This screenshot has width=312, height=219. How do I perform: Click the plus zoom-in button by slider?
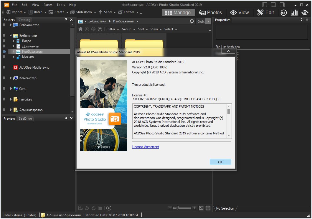[194, 208]
